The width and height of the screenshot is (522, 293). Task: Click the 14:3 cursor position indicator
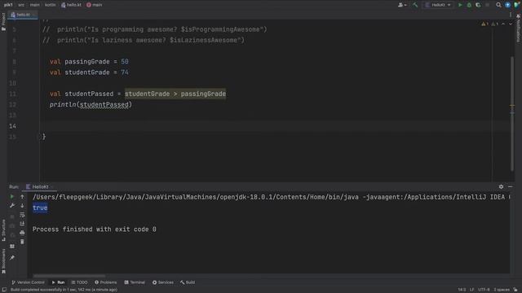462,290
